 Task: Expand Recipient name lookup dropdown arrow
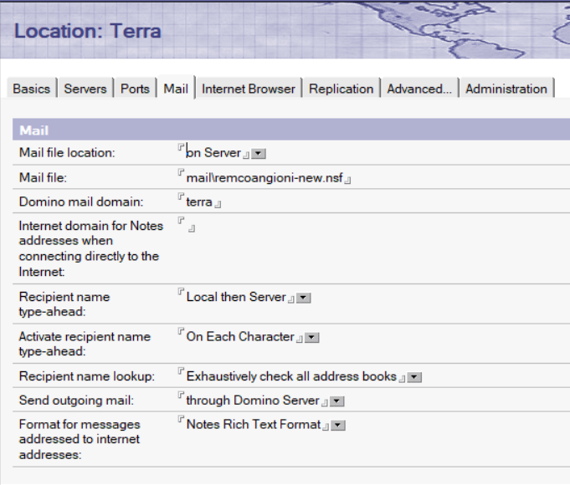(414, 377)
